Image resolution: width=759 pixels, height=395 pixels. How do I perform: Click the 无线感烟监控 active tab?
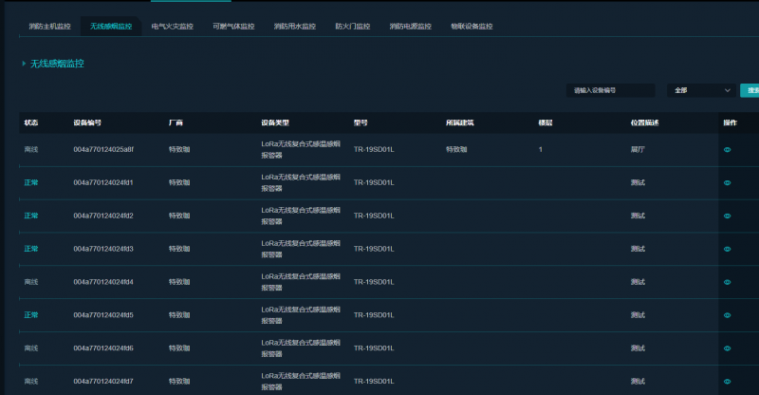(111, 27)
